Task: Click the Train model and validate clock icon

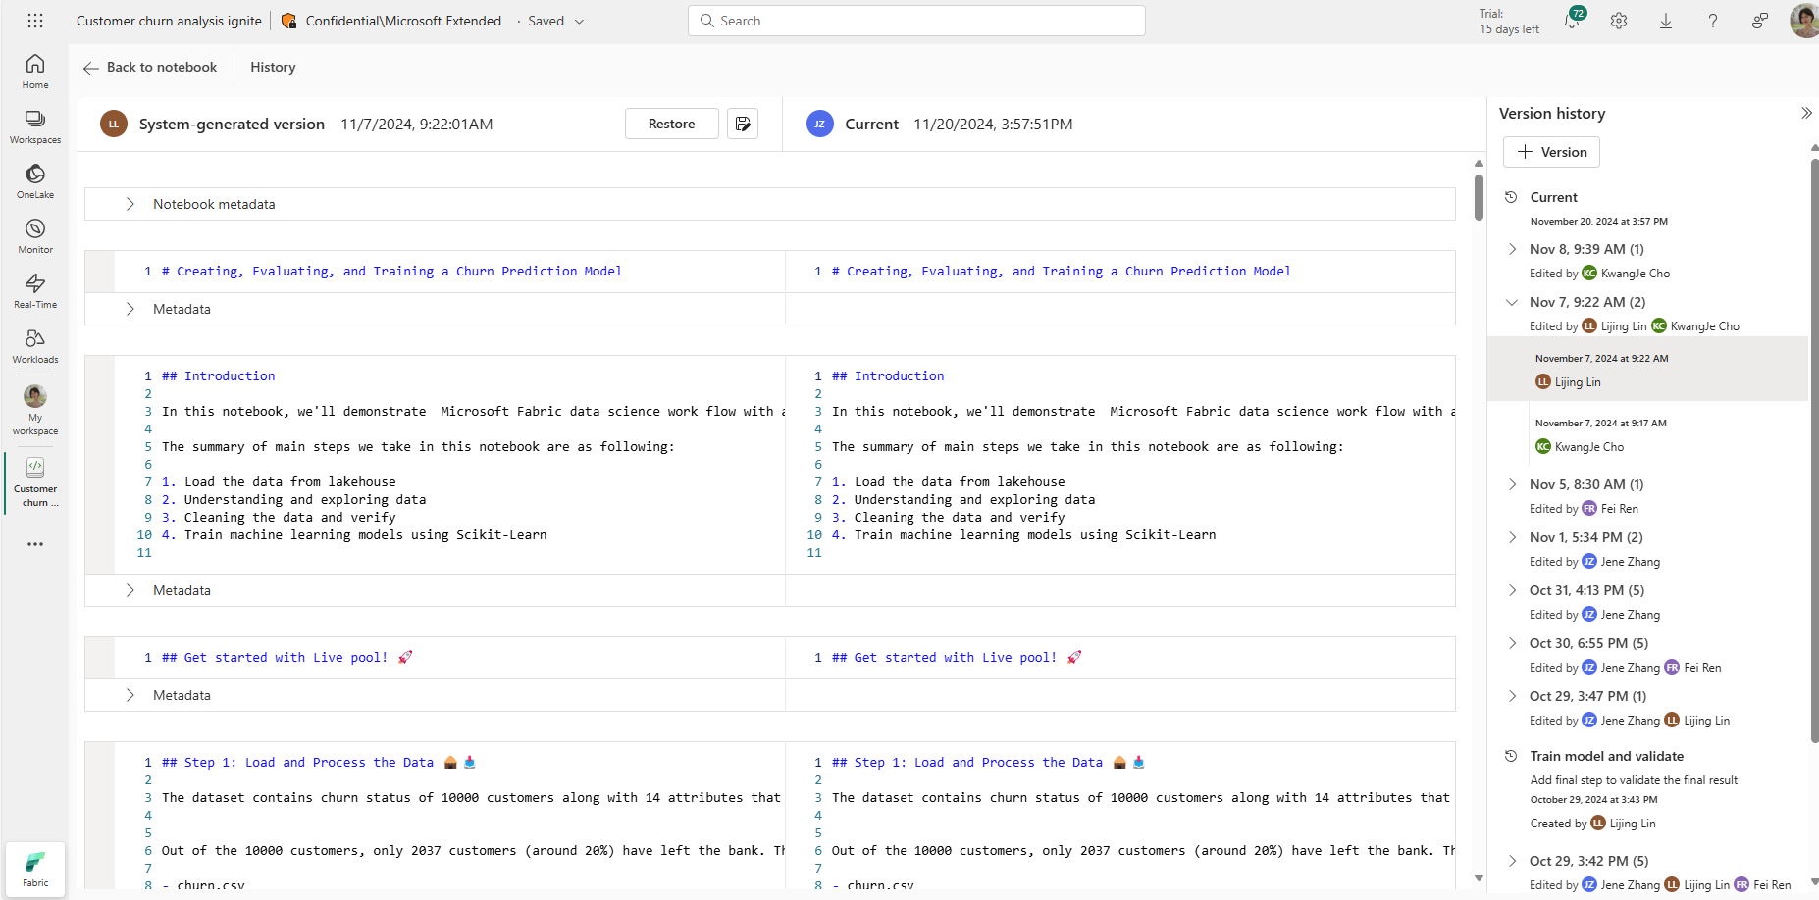Action: coord(1511,756)
